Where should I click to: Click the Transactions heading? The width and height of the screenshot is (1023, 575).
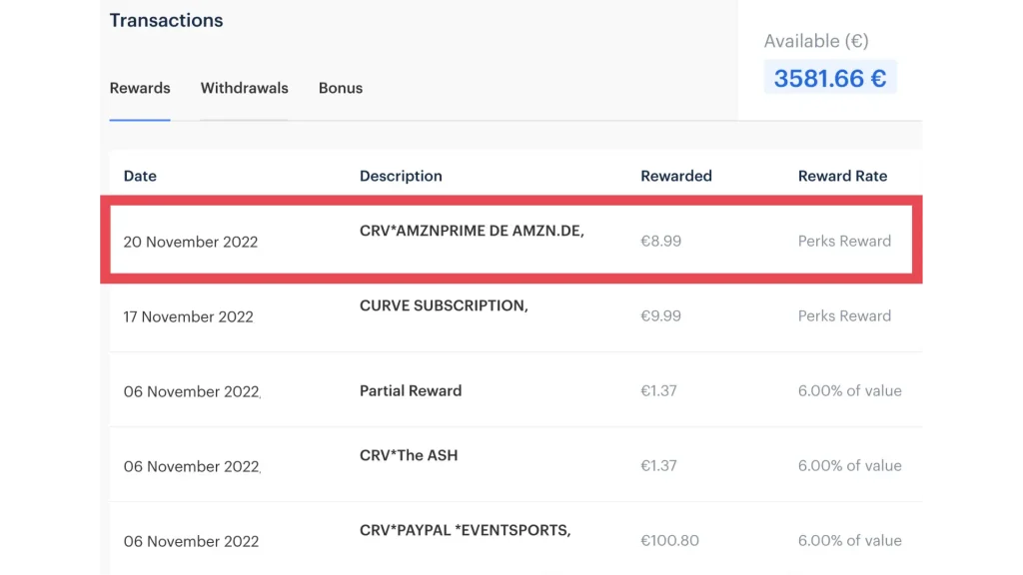pos(166,20)
